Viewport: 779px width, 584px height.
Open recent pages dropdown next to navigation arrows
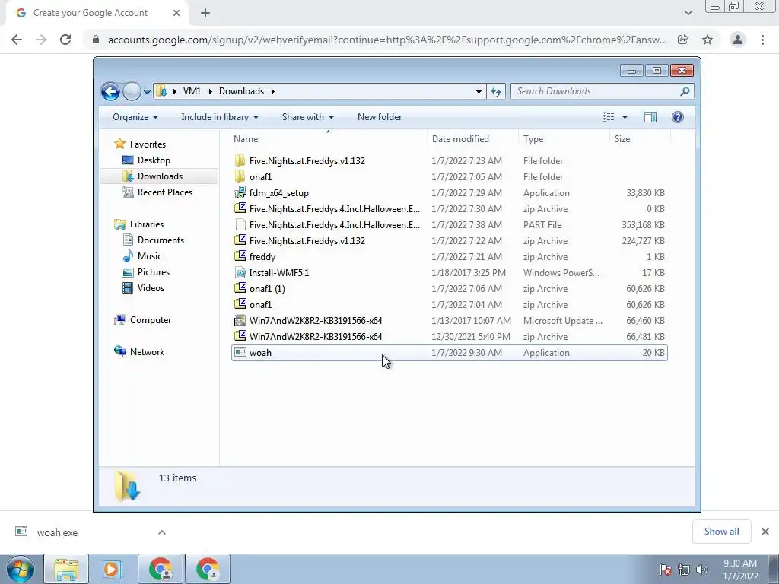(x=147, y=92)
